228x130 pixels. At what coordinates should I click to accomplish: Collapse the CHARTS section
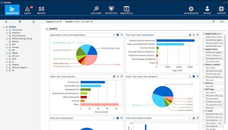pos(47,29)
